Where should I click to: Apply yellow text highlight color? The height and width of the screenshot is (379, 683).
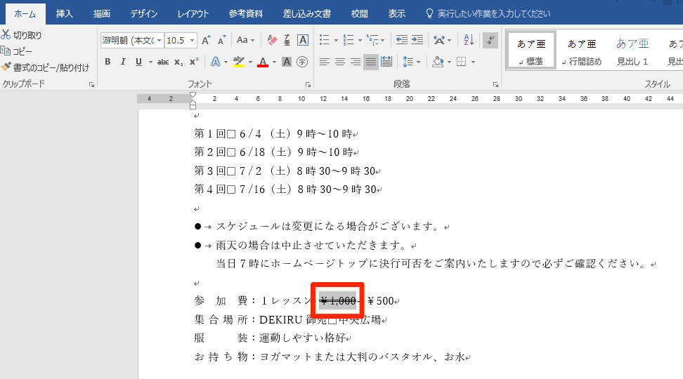pyautogui.click(x=239, y=62)
